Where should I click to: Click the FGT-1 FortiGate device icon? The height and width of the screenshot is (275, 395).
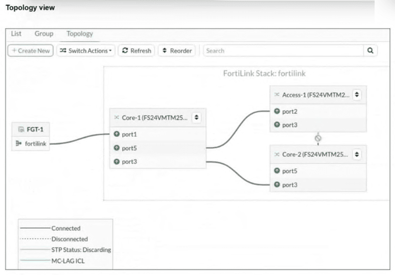pos(21,130)
